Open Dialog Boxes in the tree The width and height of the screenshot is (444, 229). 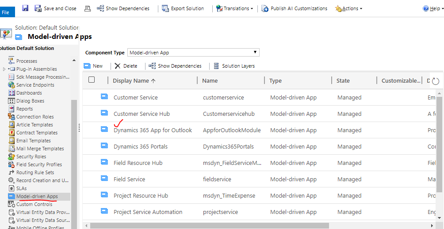coord(31,101)
